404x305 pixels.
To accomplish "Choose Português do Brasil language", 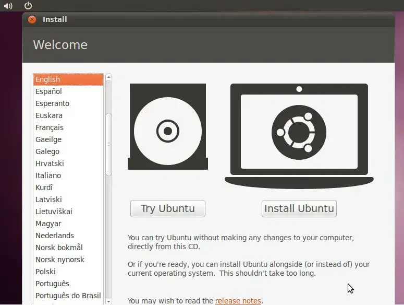I will tap(68, 296).
